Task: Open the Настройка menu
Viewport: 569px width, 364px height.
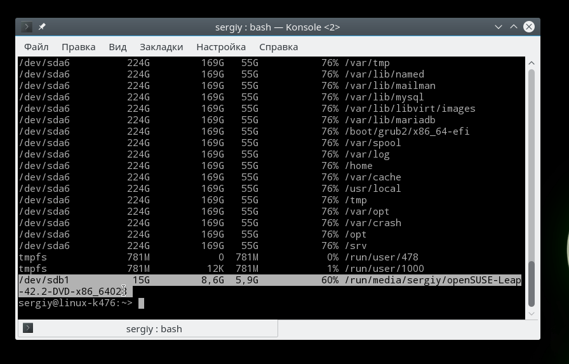Action: [x=221, y=47]
